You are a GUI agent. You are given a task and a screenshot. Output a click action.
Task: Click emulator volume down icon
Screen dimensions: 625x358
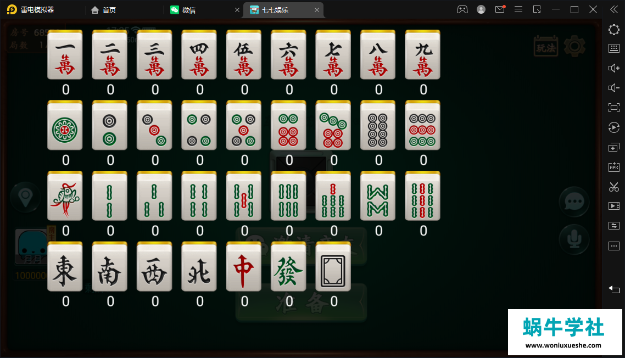click(x=614, y=88)
